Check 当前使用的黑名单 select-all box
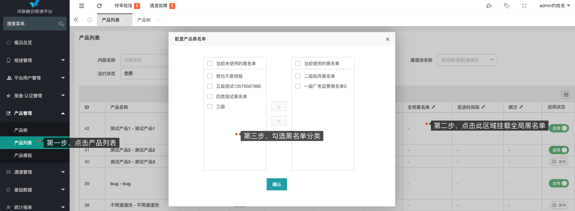Viewport: 575px width, 211px height. pyautogui.click(x=298, y=63)
